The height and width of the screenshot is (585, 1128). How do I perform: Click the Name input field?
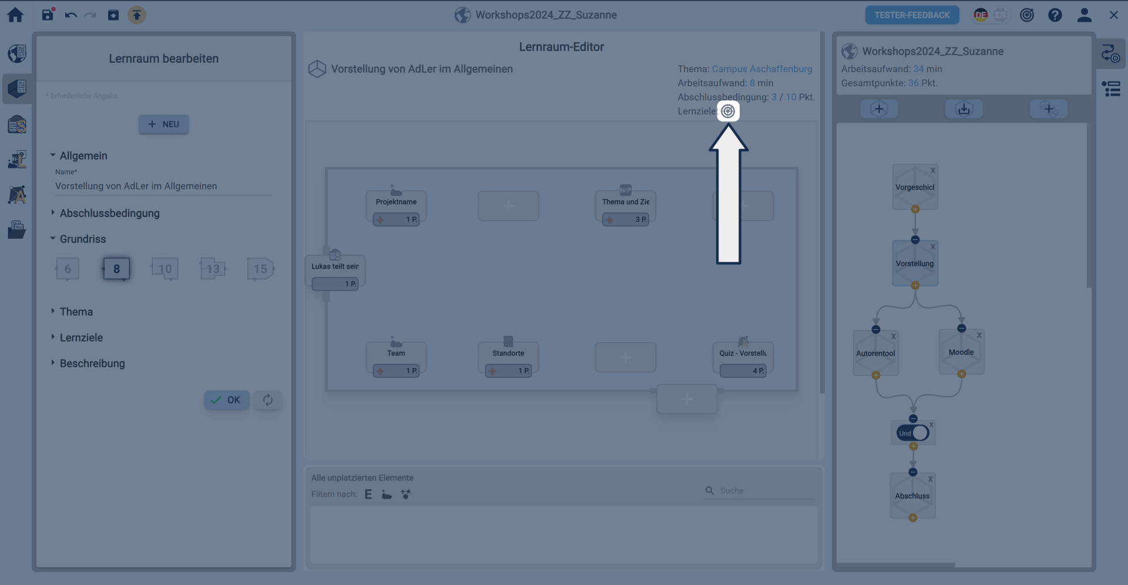tap(163, 186)
